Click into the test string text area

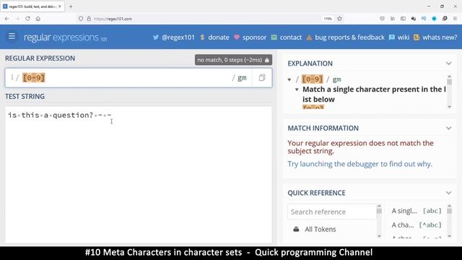tap(138, 174)
